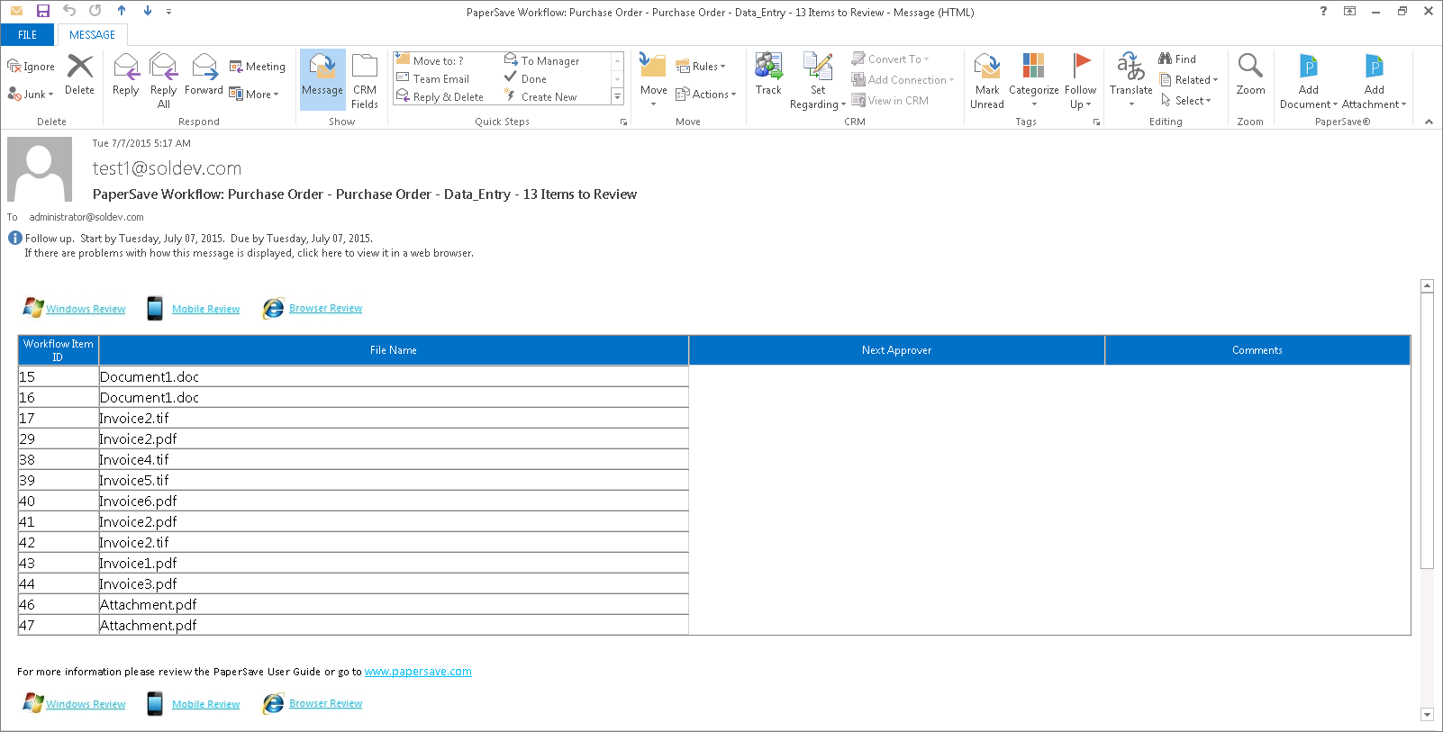Screen dimensions: 1443x732
Task: Open the Rules dropdown
Action: coord(701,66)
